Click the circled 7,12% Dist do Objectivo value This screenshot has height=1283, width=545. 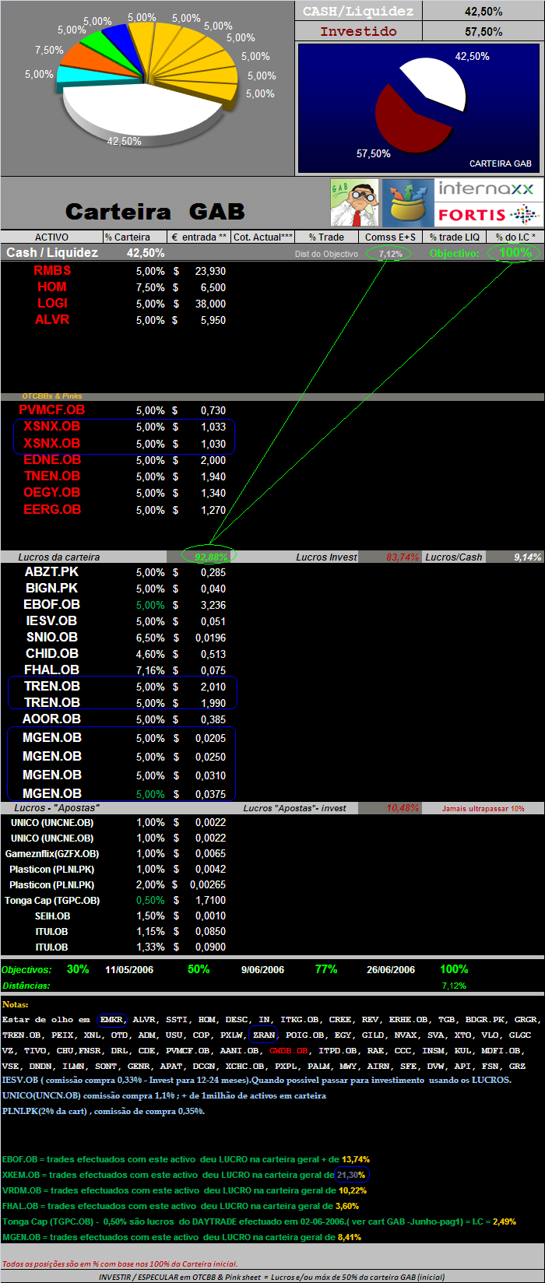(x=390, y=254)
